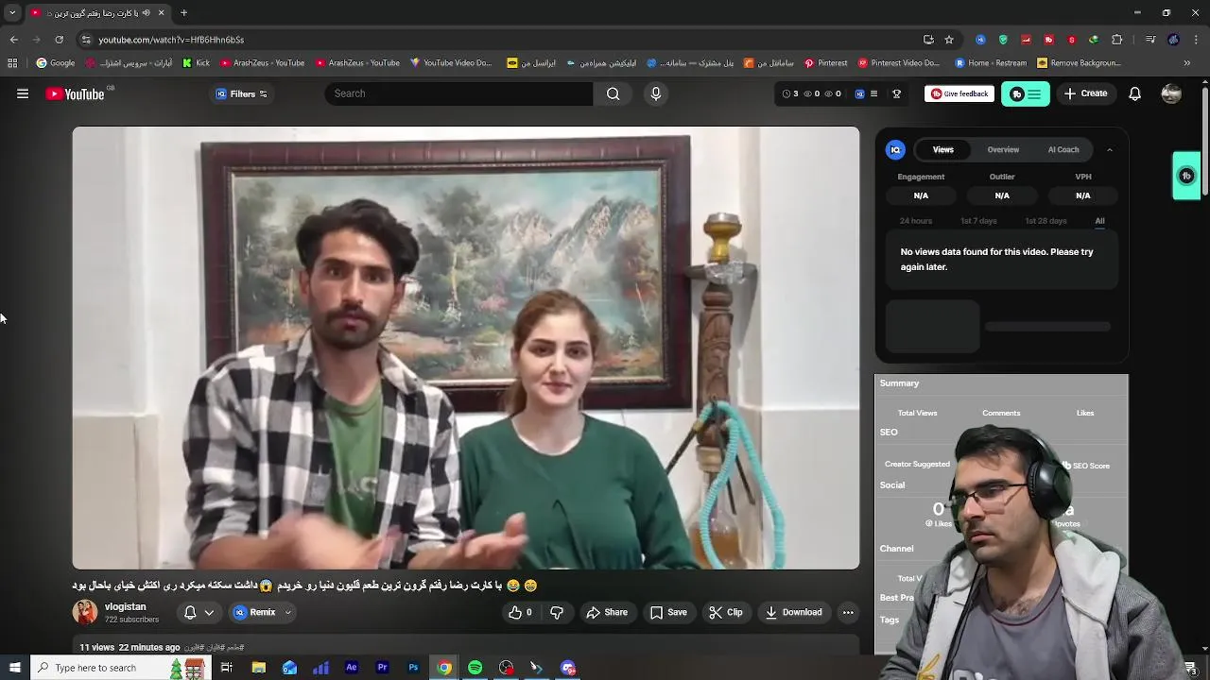
Task: Open the vlogistan channel avatar
Action: tap(85, 612)
